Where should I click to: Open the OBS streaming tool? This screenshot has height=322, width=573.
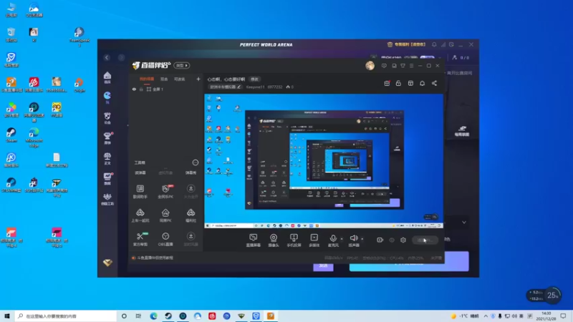pos(165,239)
